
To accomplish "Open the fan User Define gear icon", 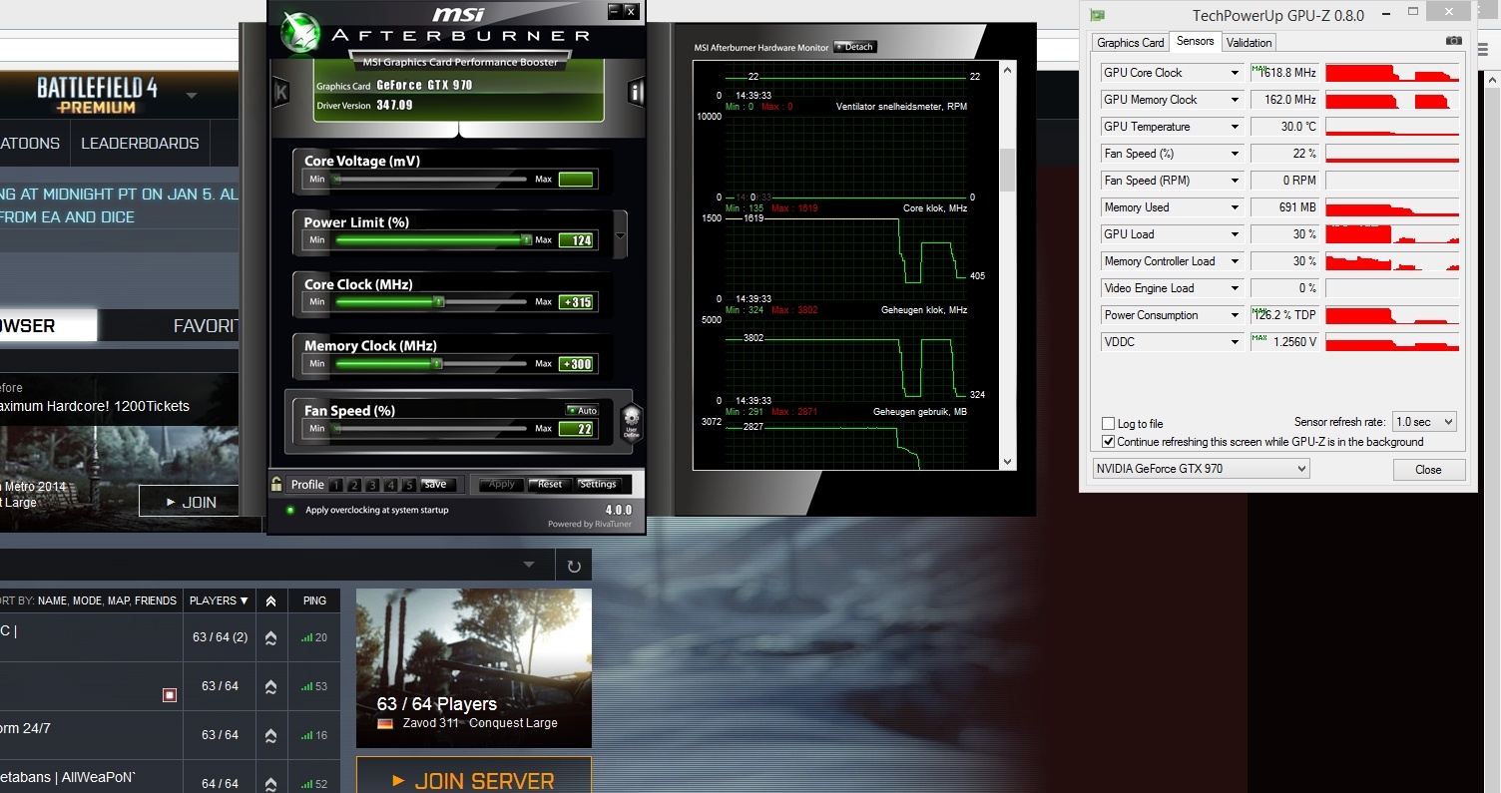I will coord(631,421).
